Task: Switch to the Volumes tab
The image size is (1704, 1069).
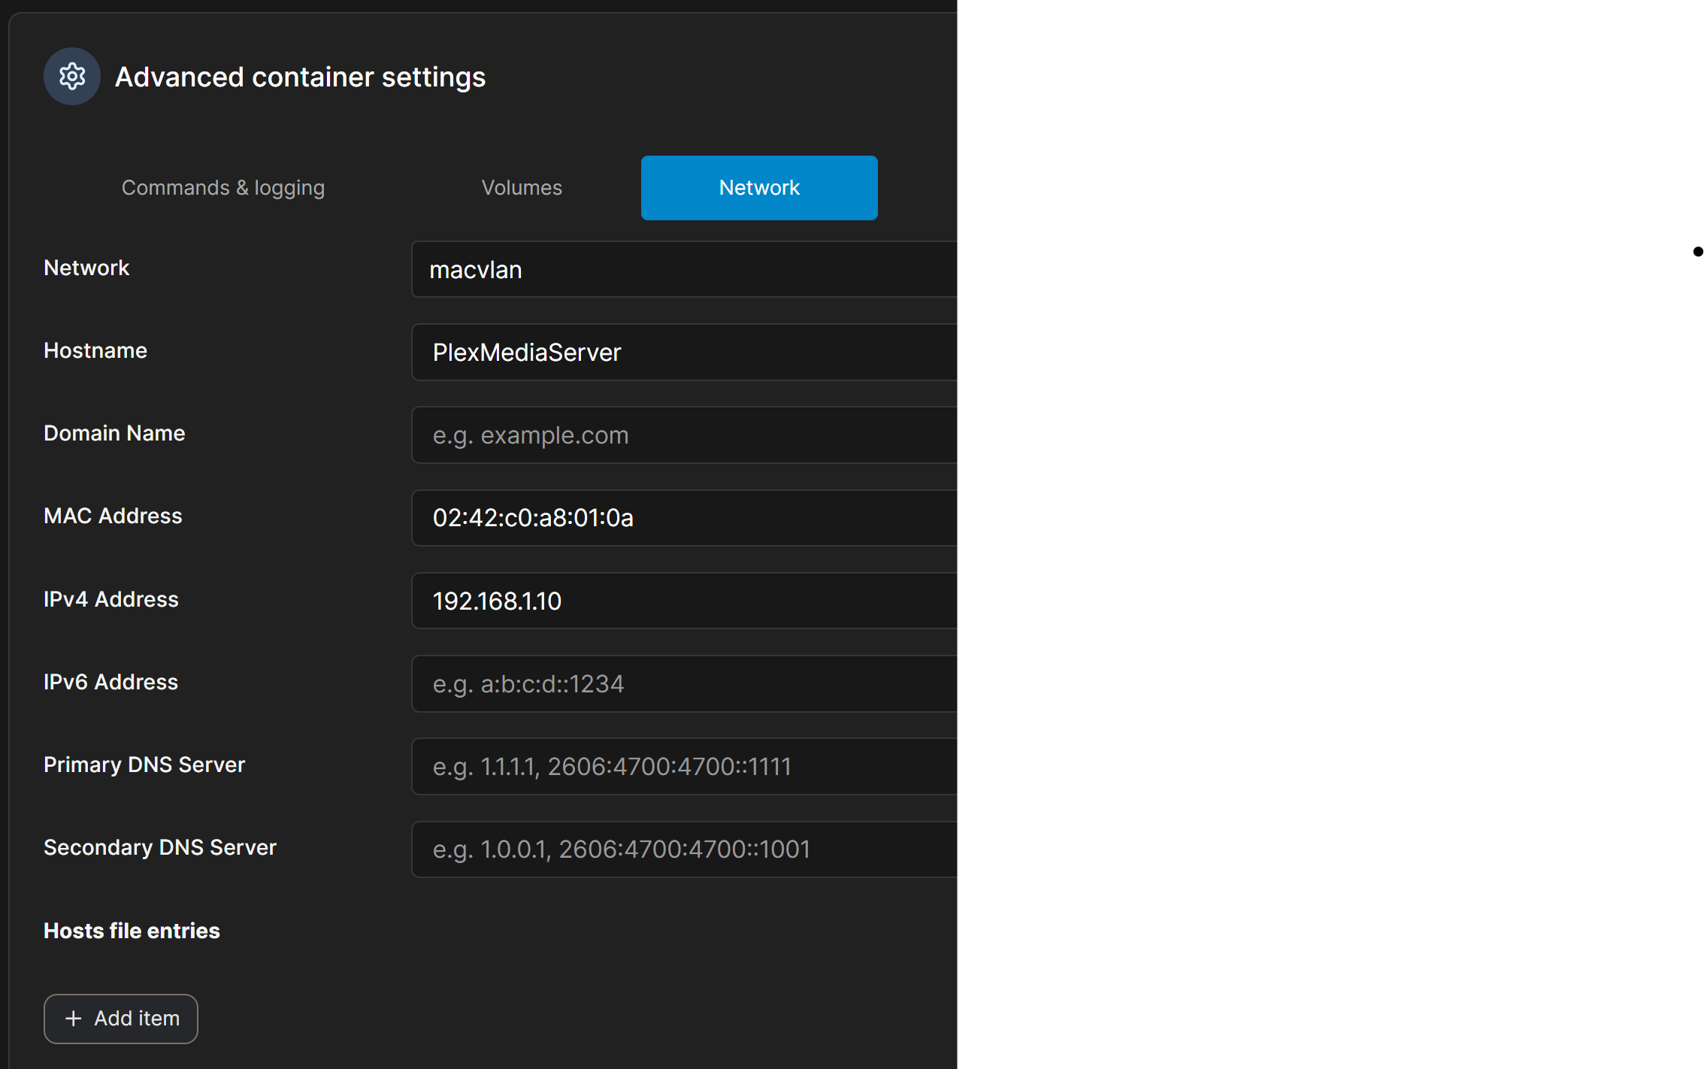Action: 522,188
